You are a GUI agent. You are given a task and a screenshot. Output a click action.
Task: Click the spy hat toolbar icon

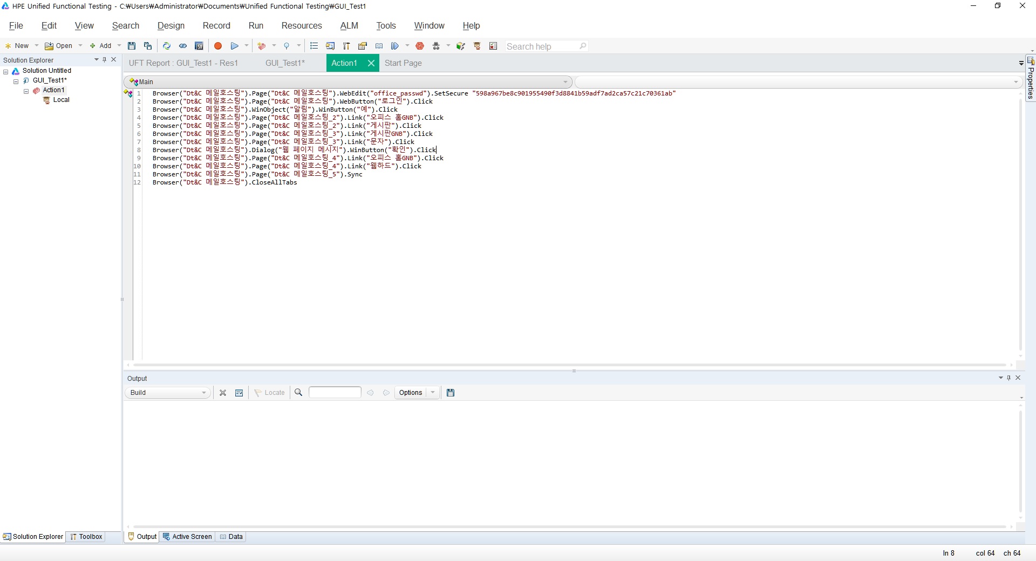coord(436,46)
